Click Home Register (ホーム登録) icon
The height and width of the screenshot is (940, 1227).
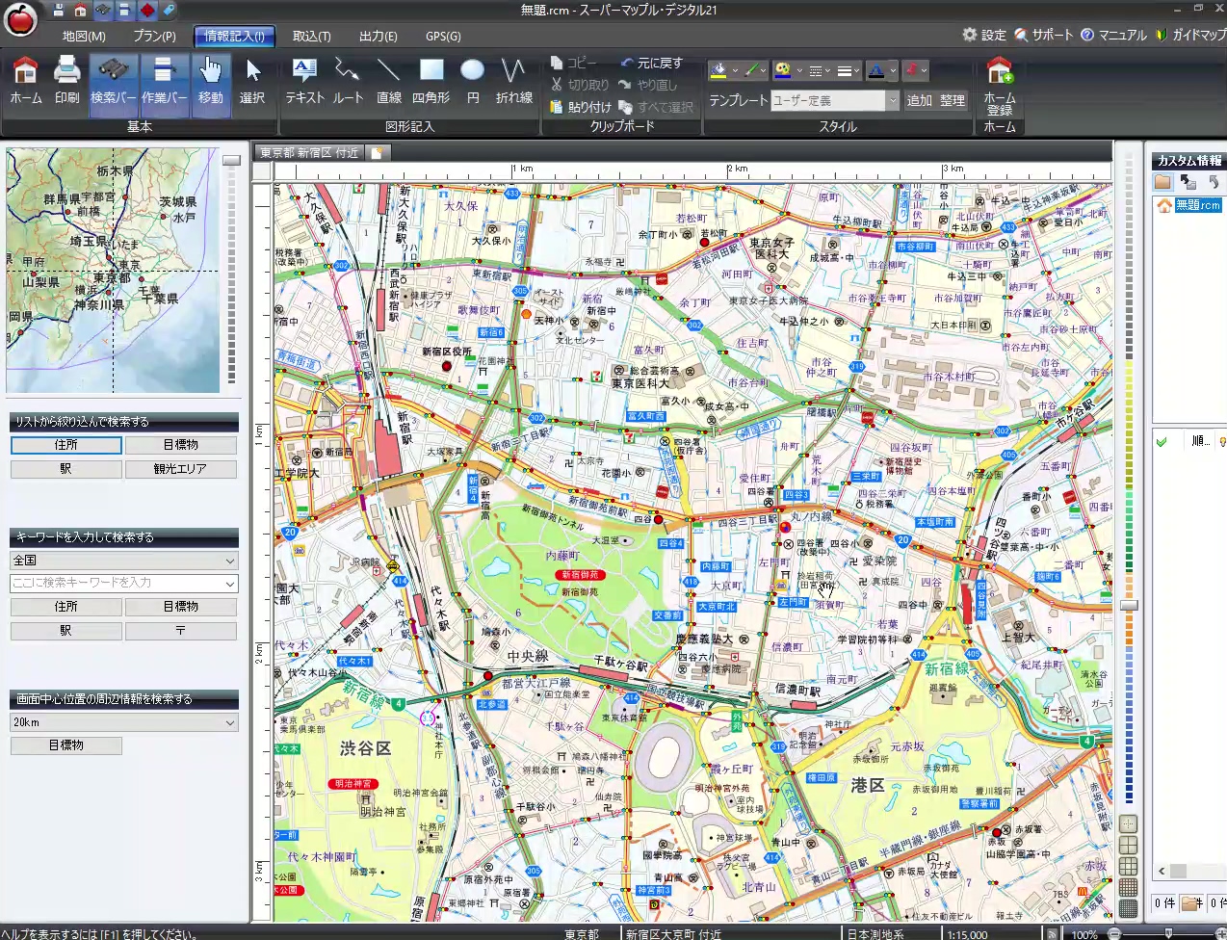[x=1000, y=85]
